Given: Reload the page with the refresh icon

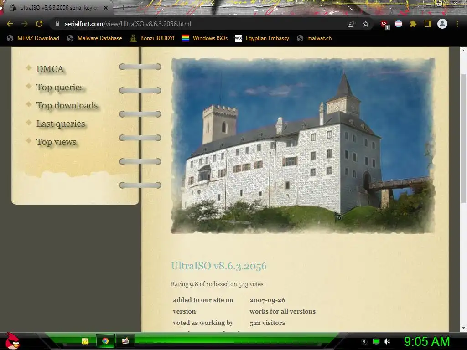Looking at the screenshot, I should point(39,24).
